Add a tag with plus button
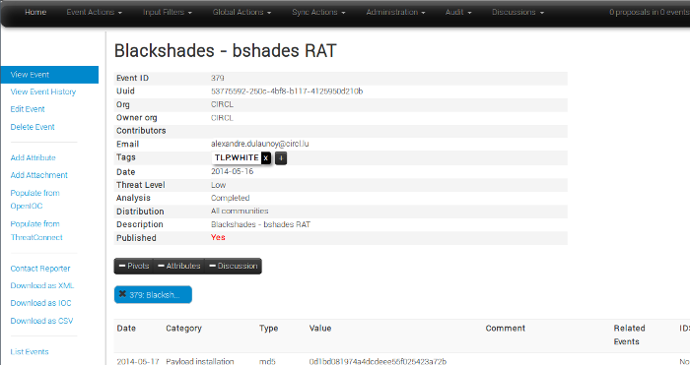Image resolution: width=690 pixels, height=365 pixels. click(281, 158)
